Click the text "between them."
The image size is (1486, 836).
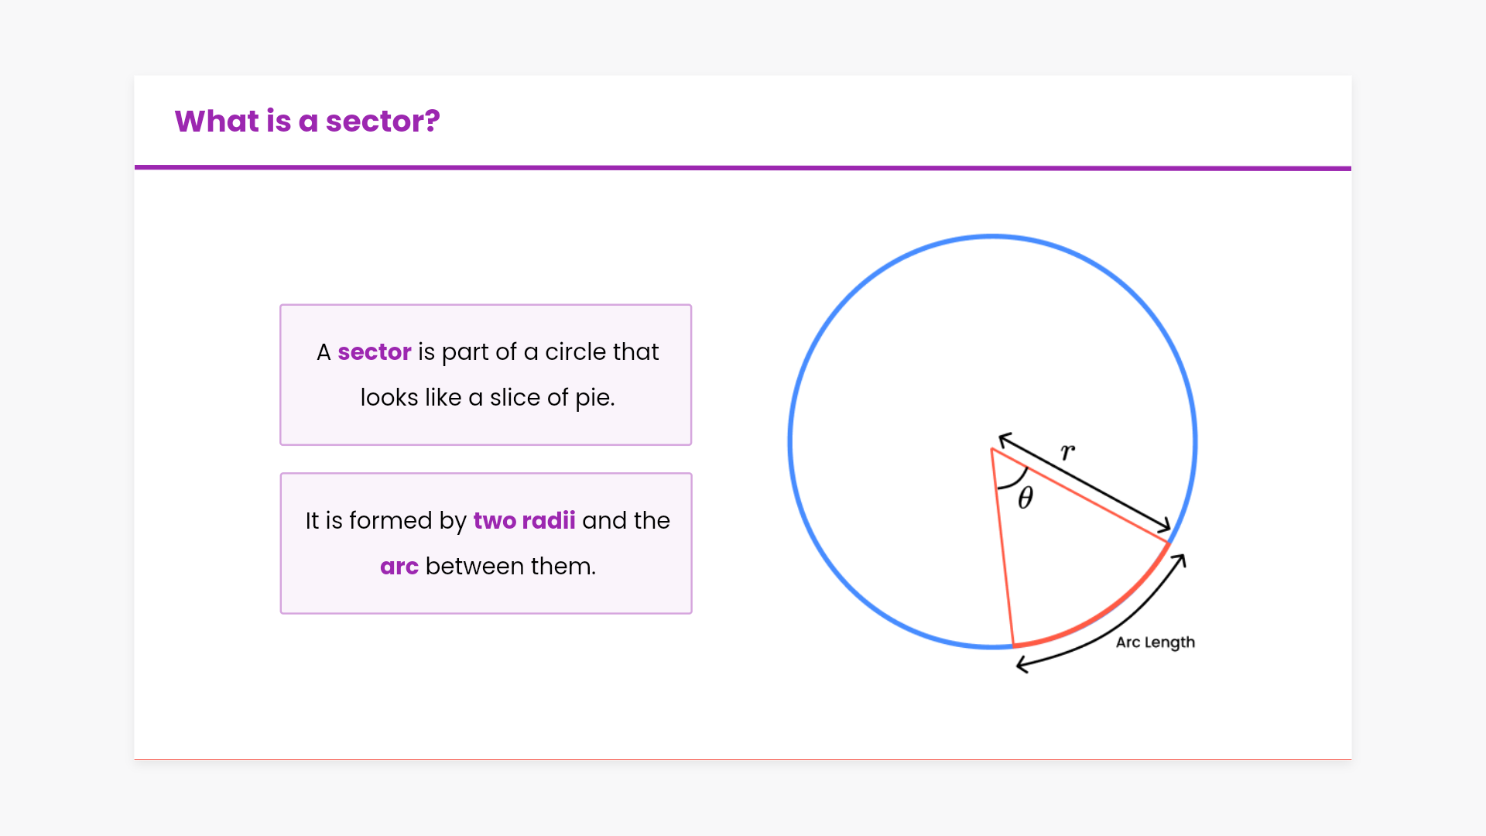511,567
